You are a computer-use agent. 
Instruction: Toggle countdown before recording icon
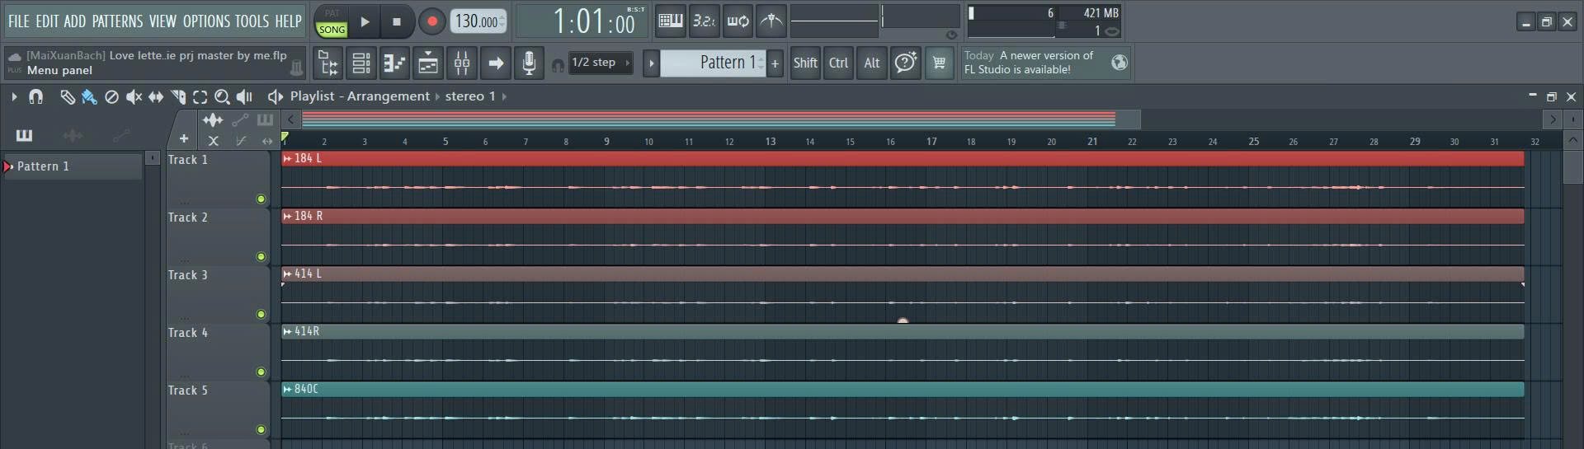[x=704, y=21]
